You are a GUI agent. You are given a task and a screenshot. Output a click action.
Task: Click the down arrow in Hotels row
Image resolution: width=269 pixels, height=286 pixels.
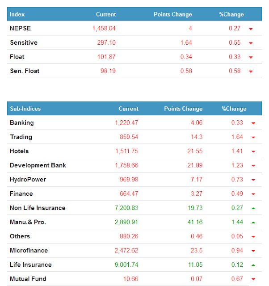pyautogui.click(x=253, y=151)
